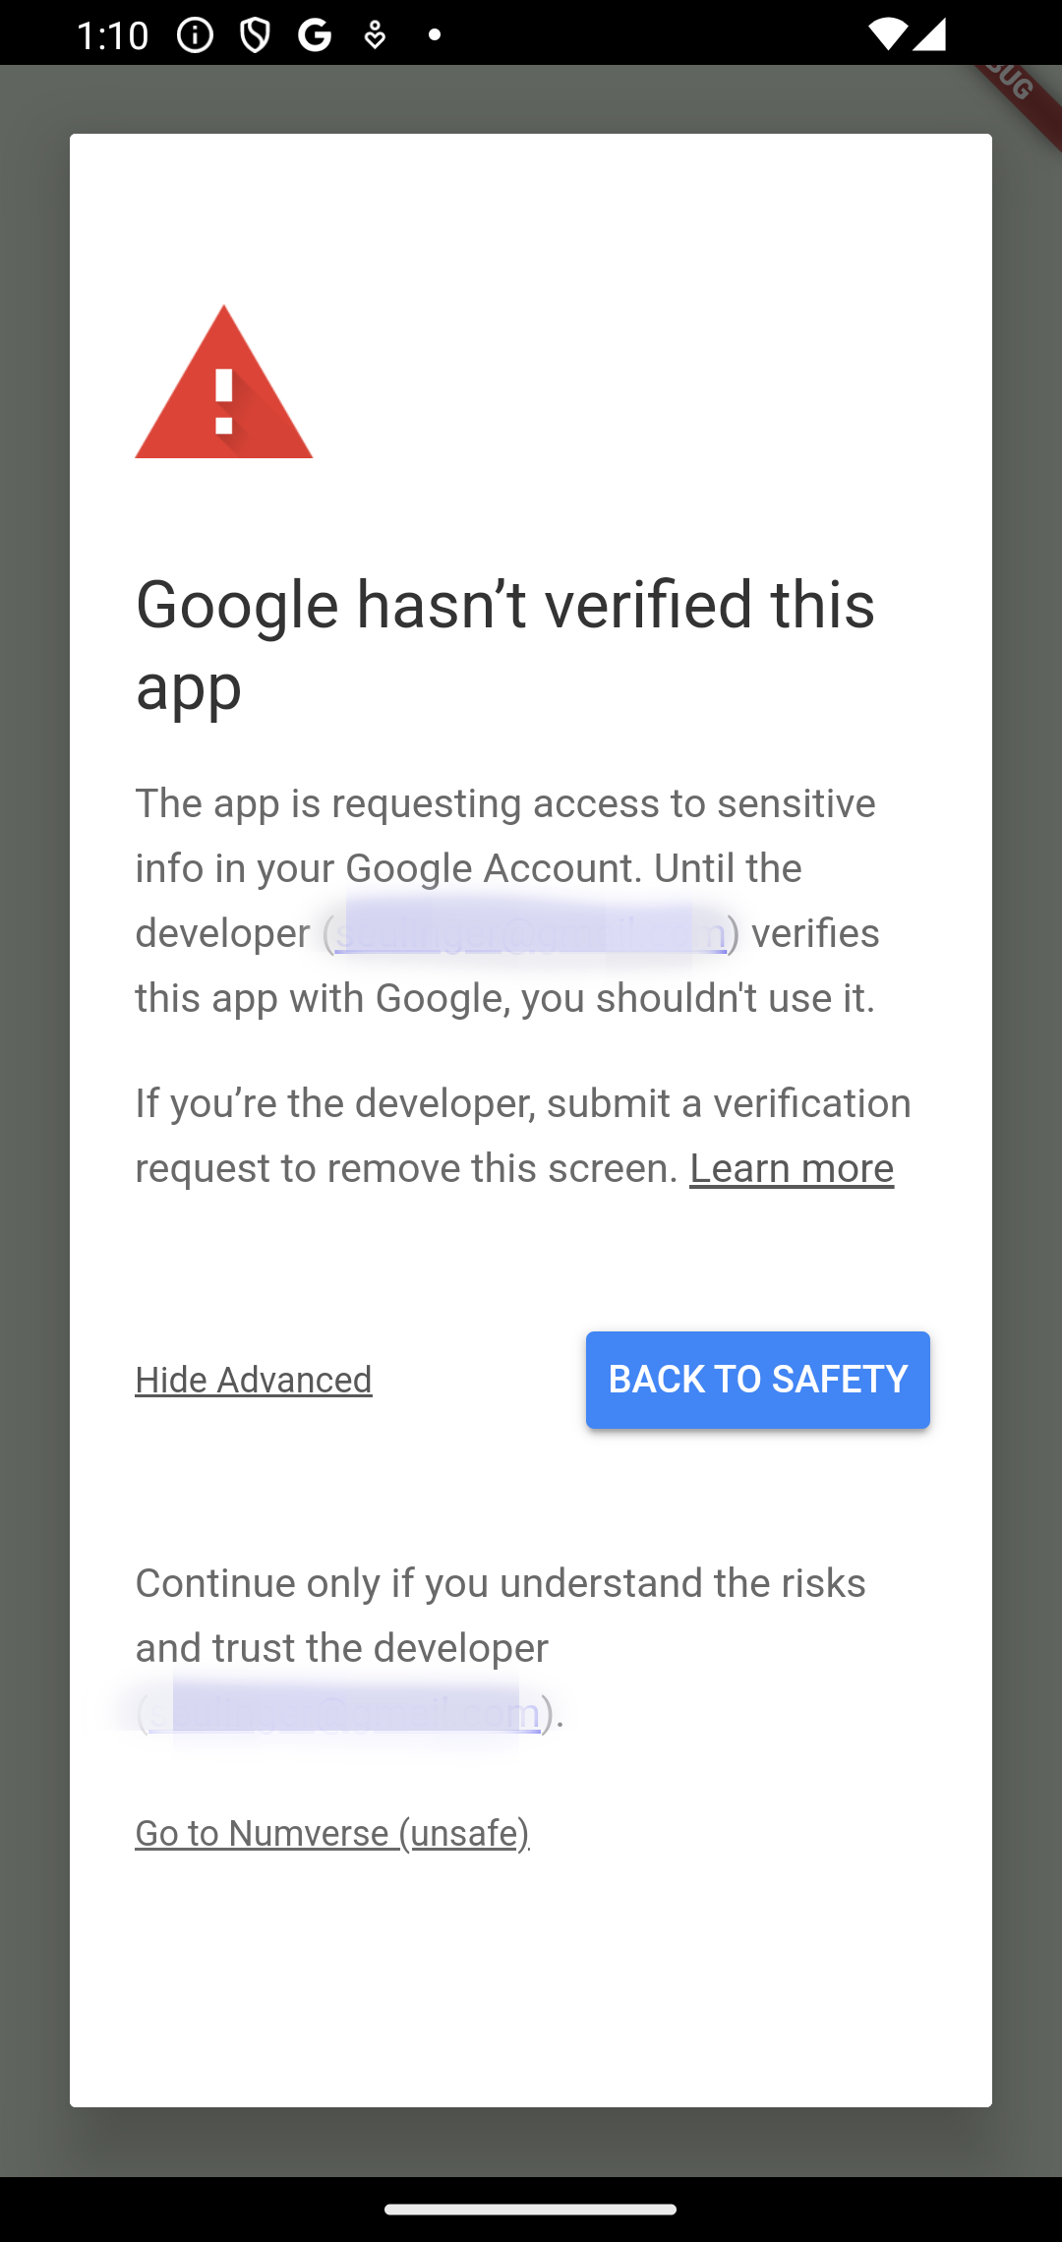The image size is (1062, 2242).
Task: Select the shield icon in the status bar
Action: point(254,35)
